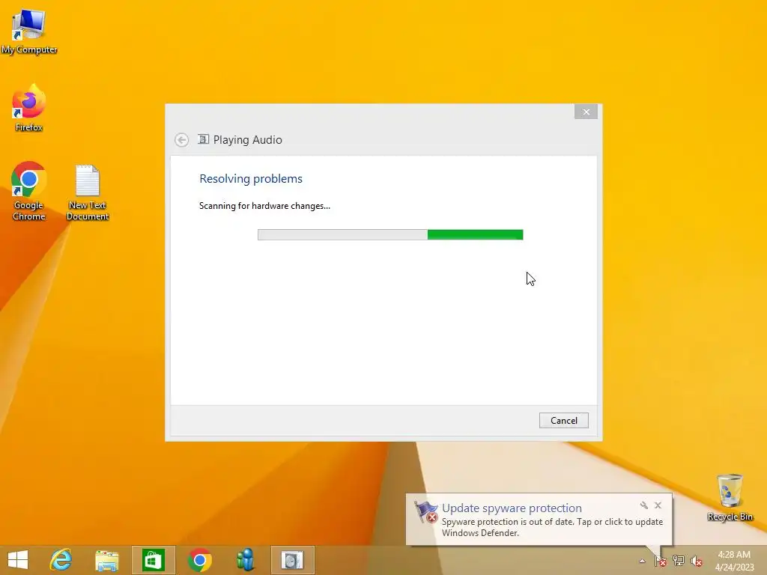This screenshot has height=575, width=767.
Task: Open File Explorer from taskbar
Action: click(x=106, y=560)
